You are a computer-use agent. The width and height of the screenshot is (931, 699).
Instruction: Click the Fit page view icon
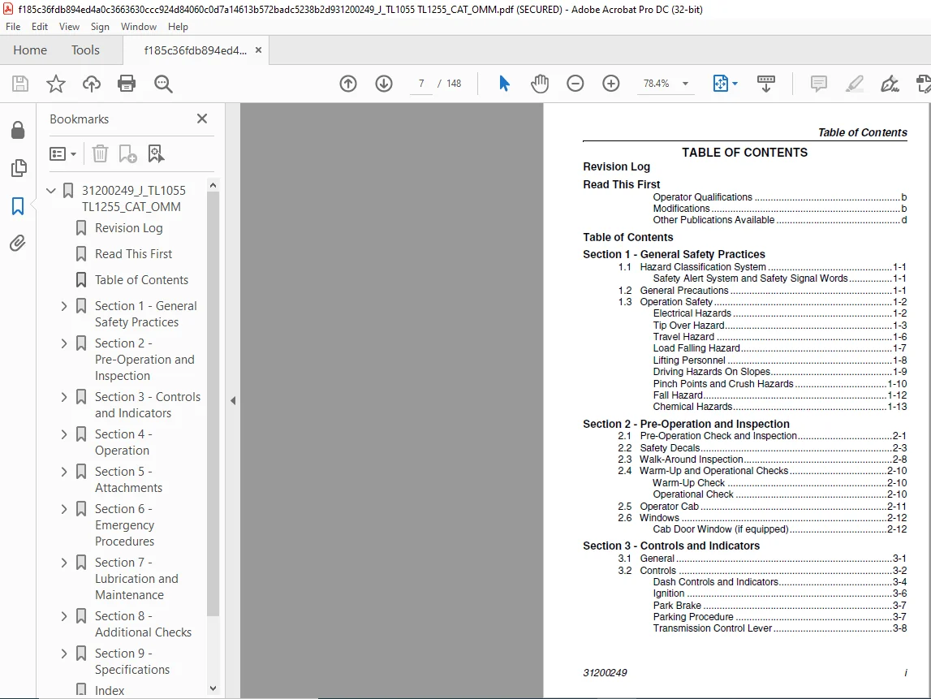(720, 84)
